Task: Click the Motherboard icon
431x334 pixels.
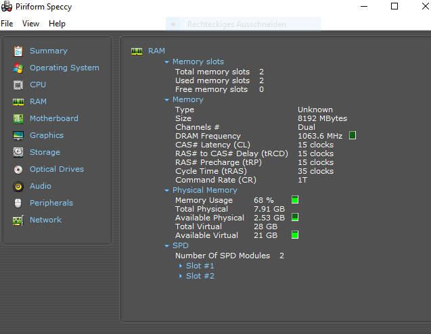Action: pos(18,119)
